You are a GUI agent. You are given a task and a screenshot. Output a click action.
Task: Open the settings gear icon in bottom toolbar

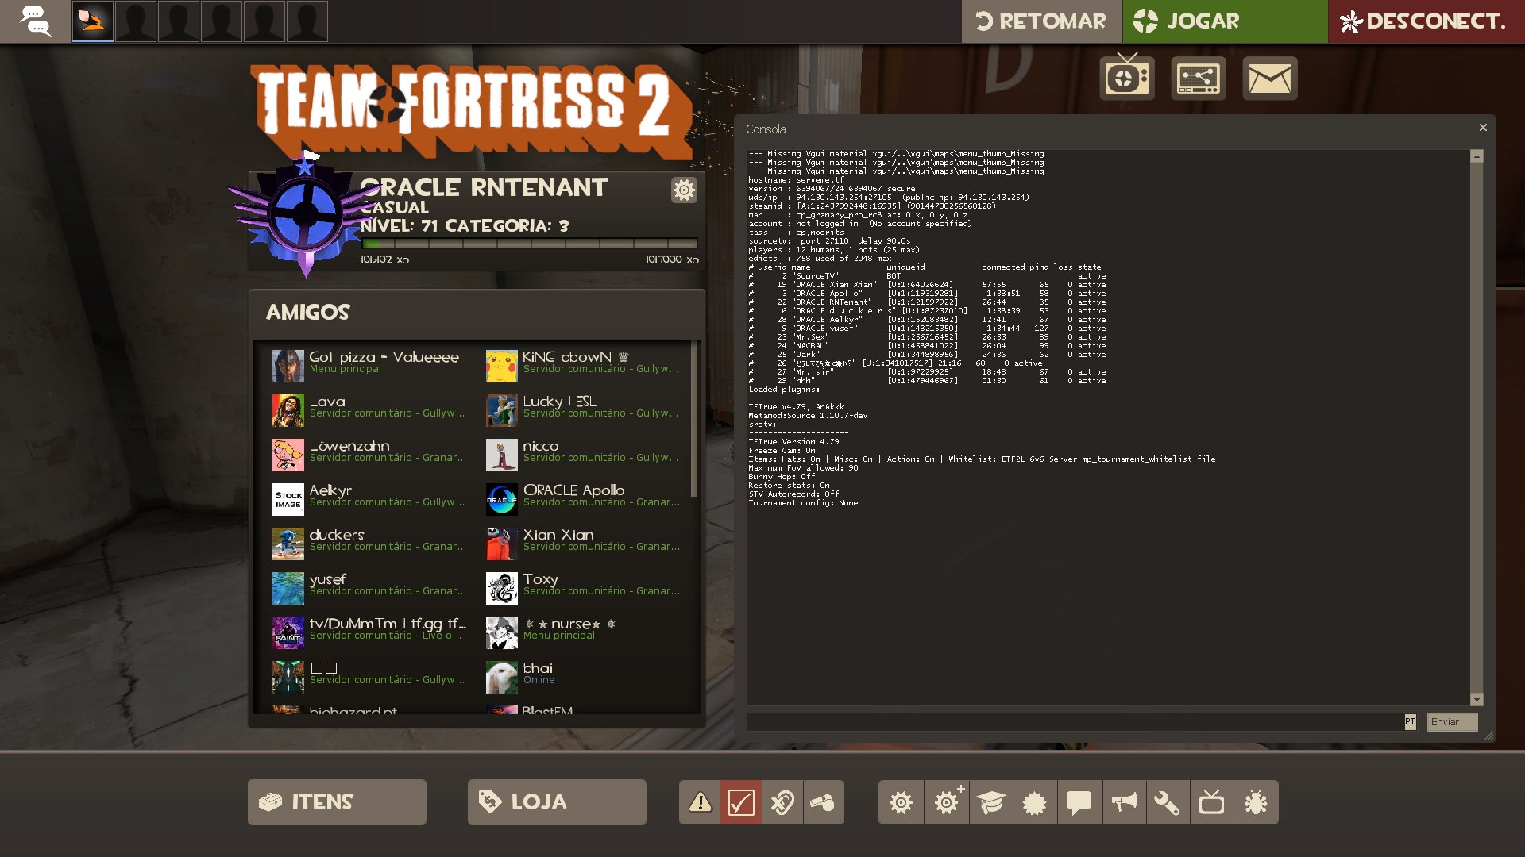click(901, 802)
